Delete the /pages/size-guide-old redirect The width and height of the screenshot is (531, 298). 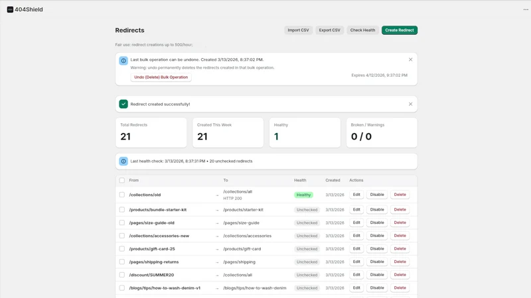400,223
